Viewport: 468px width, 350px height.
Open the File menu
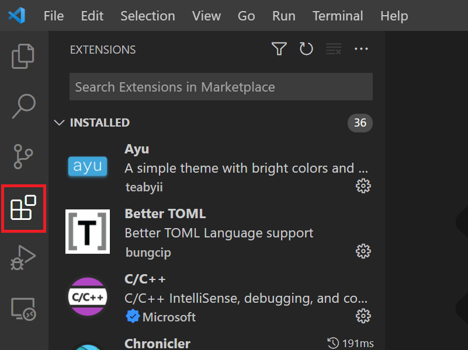tap(53, 16)
